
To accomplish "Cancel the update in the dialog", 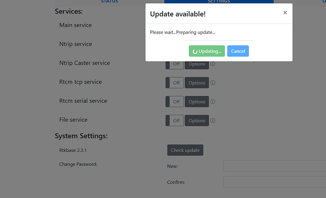I will pos(238,51).
